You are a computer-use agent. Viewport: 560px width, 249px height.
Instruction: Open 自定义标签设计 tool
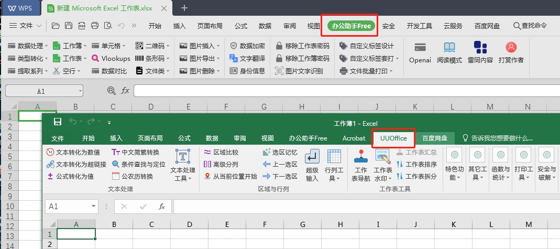coord(367,46)
